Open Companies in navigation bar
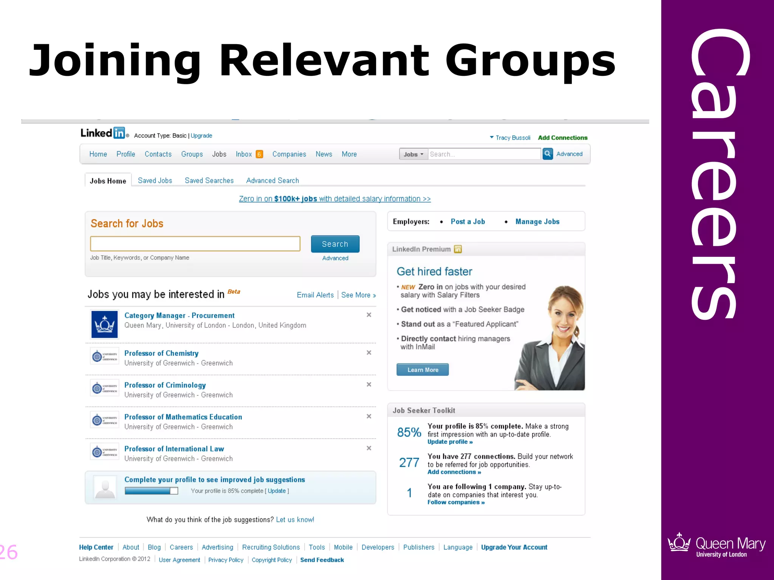The height and width of the screenshot is (580, 774). click(x=289, y=154)
